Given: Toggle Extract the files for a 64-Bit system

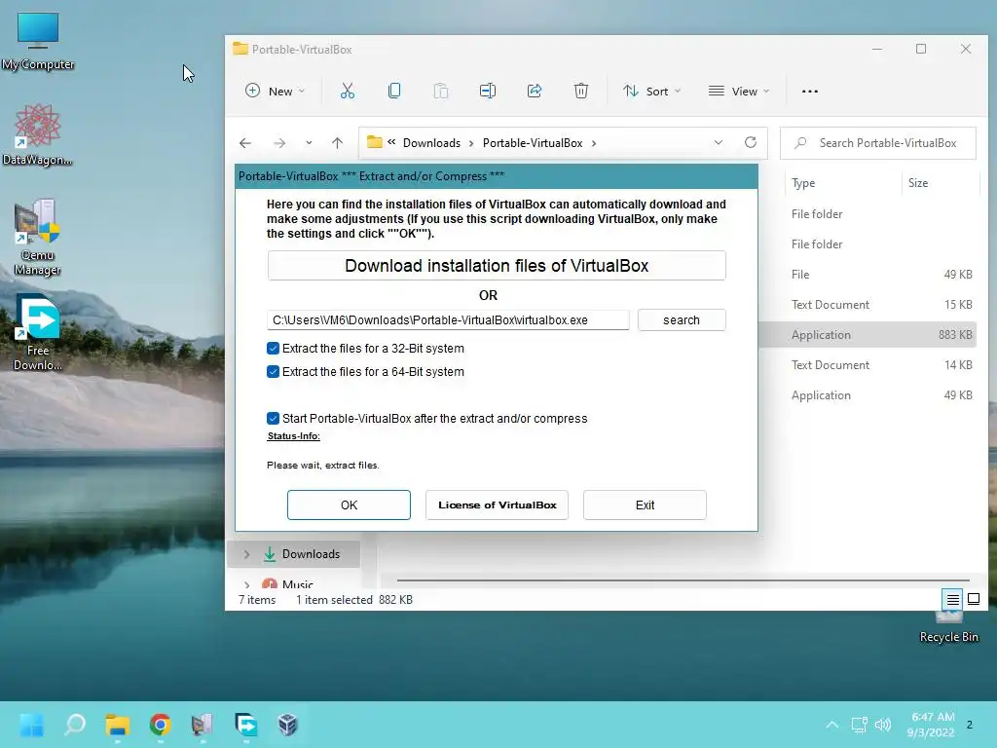Looking at the screenshot, I should click(x=273, y=372).
